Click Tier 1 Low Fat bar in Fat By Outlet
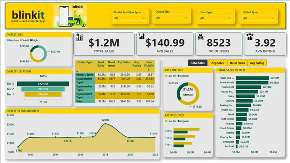Image resolution: width=290 pixels, height=163 pixels. (183, 143)
